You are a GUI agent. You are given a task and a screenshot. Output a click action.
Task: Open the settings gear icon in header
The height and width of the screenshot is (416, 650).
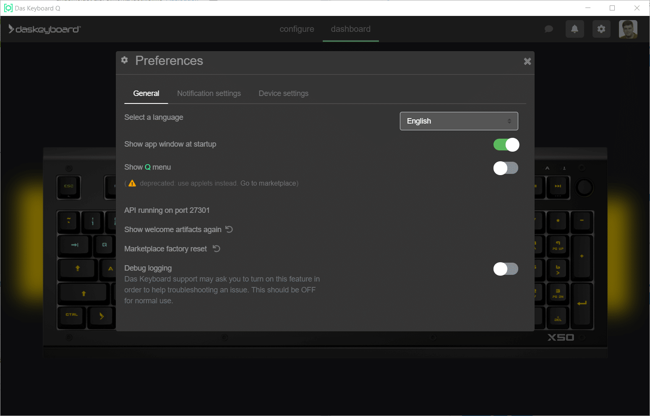pyautogui.click(x=601, y=29)
